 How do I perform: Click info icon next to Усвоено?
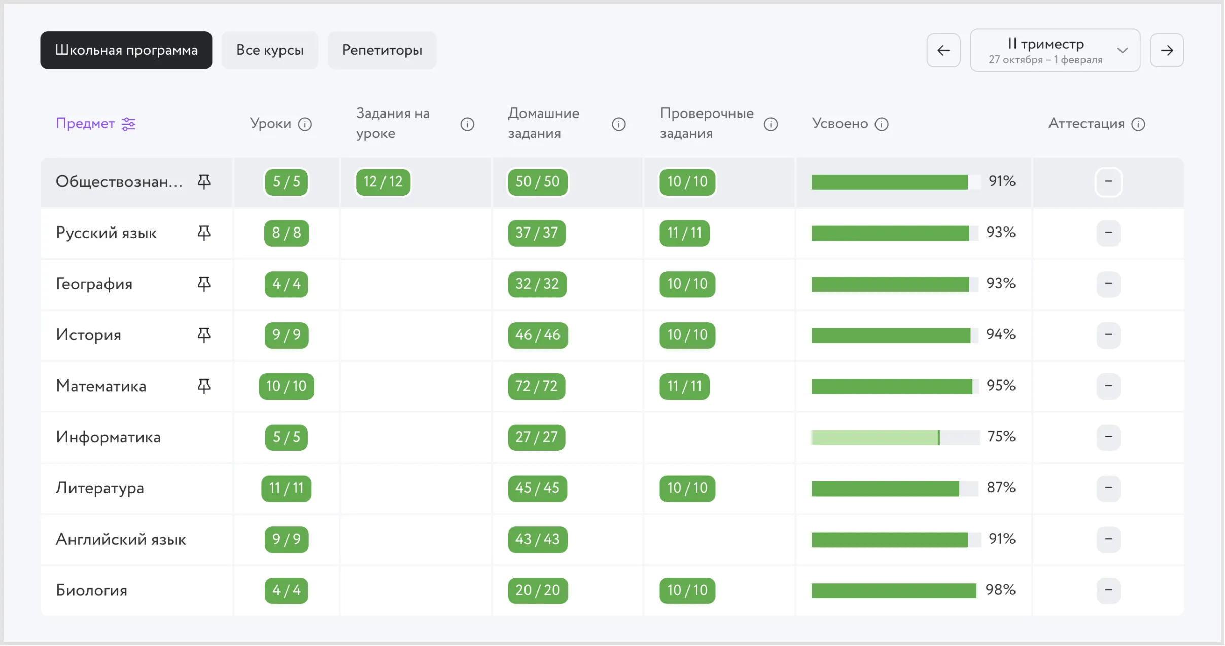[882, 124]
